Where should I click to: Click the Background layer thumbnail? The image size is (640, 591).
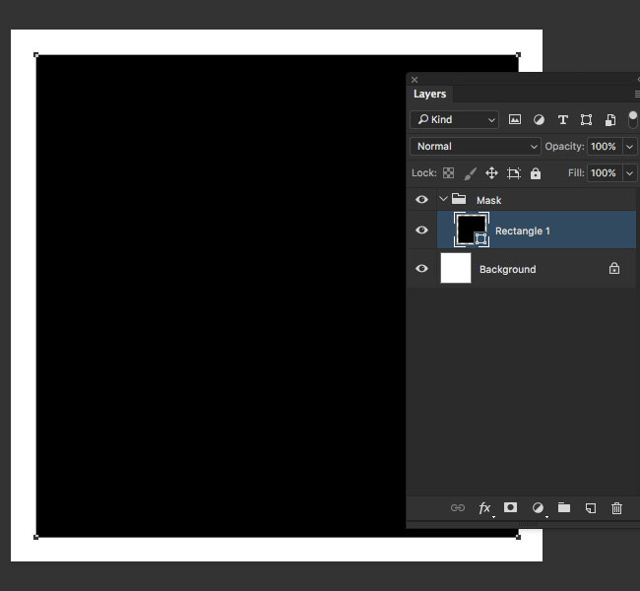click(x=456, y=268)
